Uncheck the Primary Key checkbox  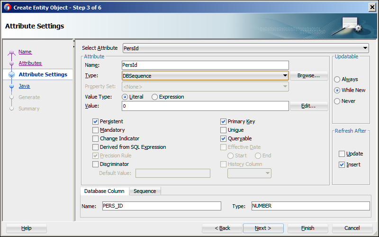tap(223, 121)
